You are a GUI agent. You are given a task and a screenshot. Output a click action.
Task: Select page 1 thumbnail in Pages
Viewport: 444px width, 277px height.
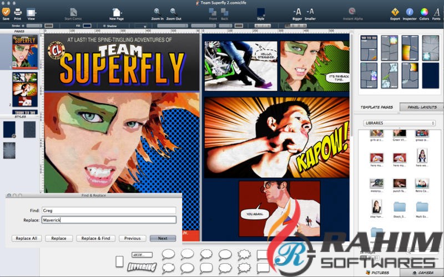click(x=25, y=52)
